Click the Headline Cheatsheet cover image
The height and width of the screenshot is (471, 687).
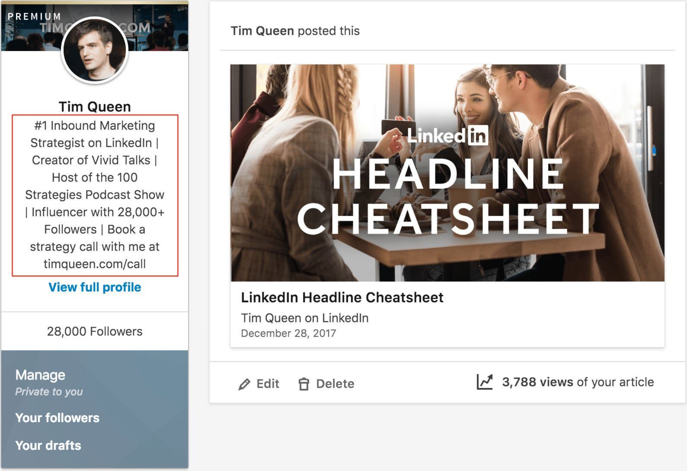(x=447, y=173)
